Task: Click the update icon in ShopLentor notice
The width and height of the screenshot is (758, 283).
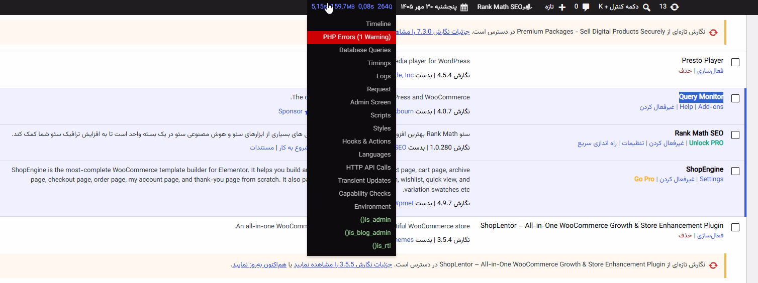Action: coord(713,264)
